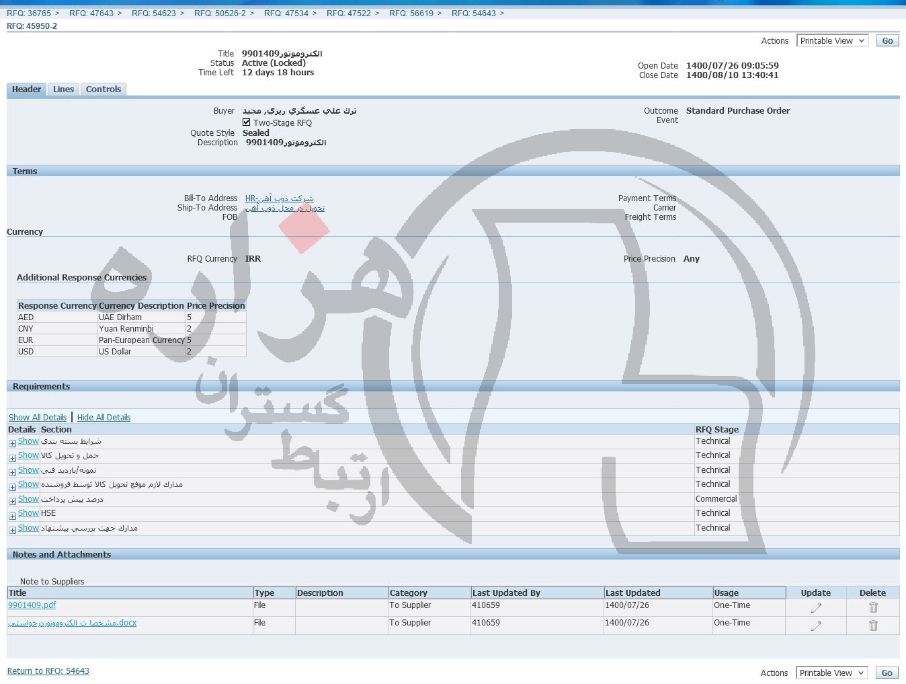The height and width of the screenshot is (684, 906).
Task: Select the AED response currency cell
Action: (x=57, y=317)
